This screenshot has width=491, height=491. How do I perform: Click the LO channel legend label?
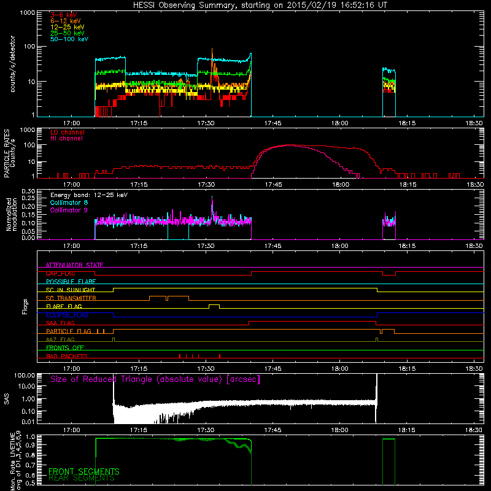[68, 132]
